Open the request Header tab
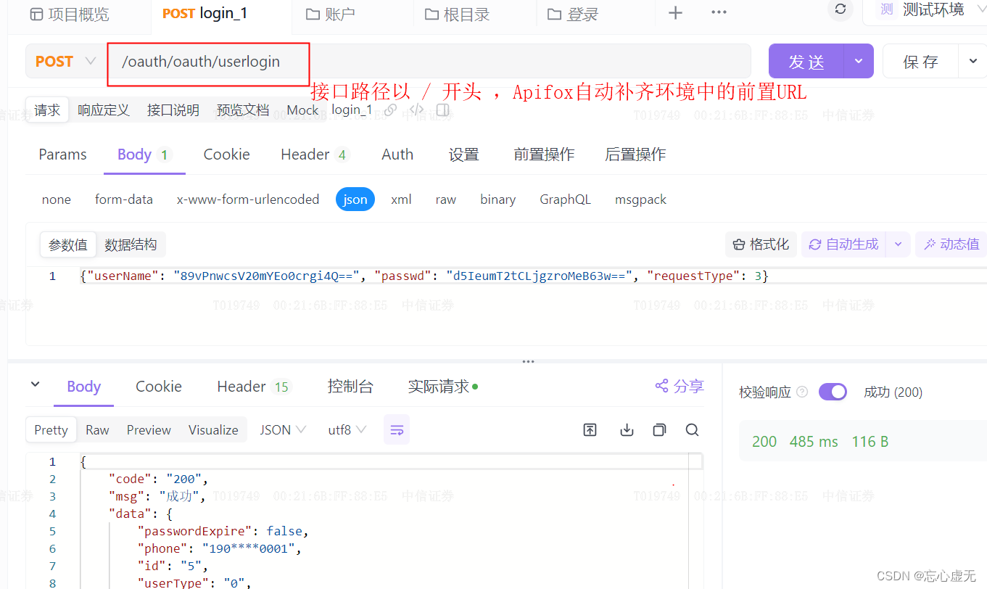Image resolution: width=987 pixels, height=589 pixels. 315,155
